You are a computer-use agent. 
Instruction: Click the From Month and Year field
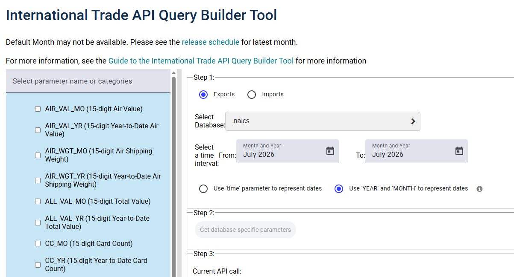[x=288, y=151]
